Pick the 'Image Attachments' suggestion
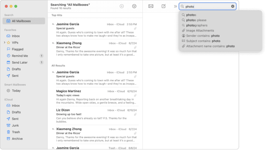Viewport: 267px width, 150px height. pyautogui.click(x=199, y=30)
